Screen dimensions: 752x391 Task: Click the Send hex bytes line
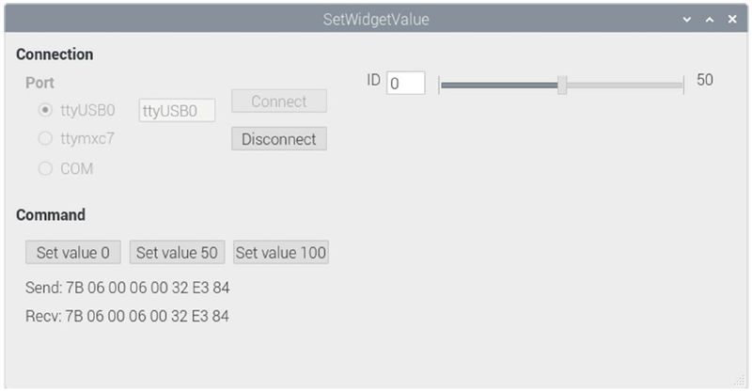click(127, 287)
